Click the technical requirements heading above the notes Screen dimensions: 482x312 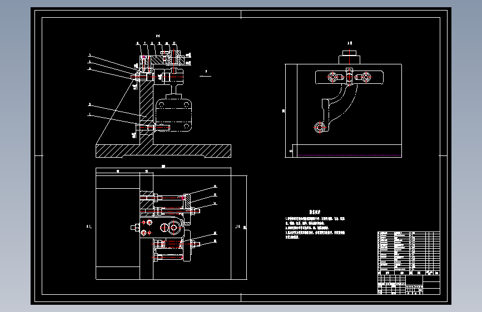pyautogui.click(x=315, y=212)
